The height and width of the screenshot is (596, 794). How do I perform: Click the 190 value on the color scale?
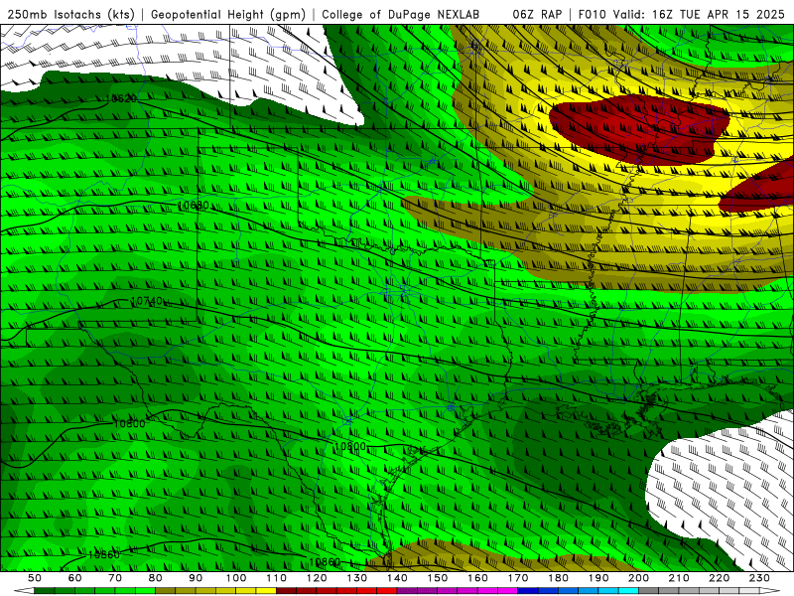(598, 578)
